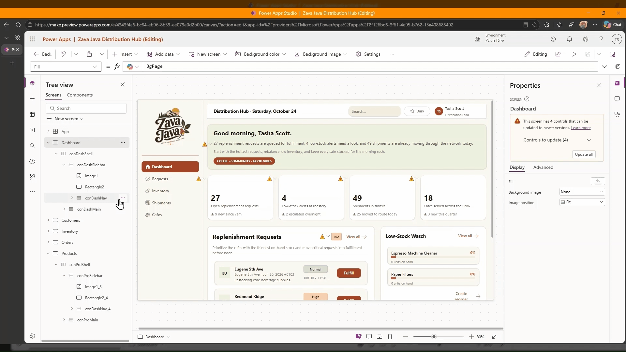Open the Insert menu

coord(126,54)
